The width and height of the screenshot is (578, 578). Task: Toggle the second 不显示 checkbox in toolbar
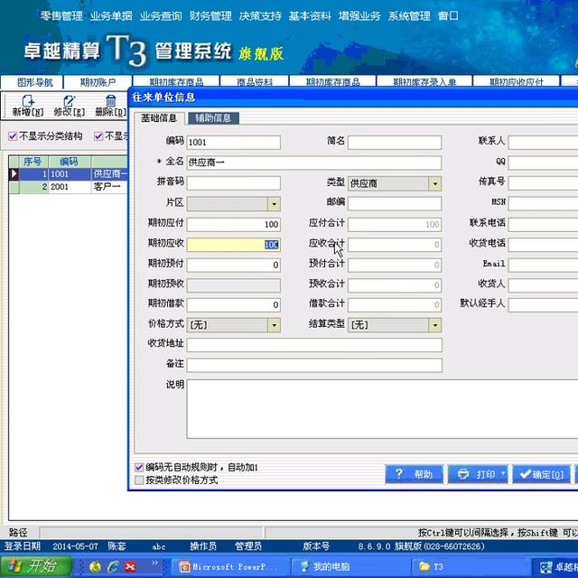point(98,136)
